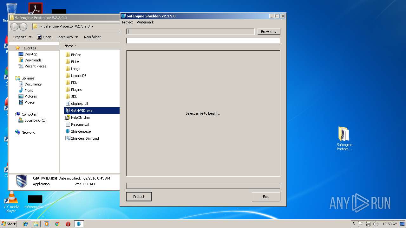Click the taskbar clock showing 12:50 AM
This screenshot has height=228, width=406.
390,224
